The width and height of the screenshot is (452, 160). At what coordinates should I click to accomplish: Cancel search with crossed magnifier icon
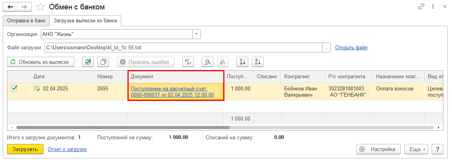pos(223,62)
